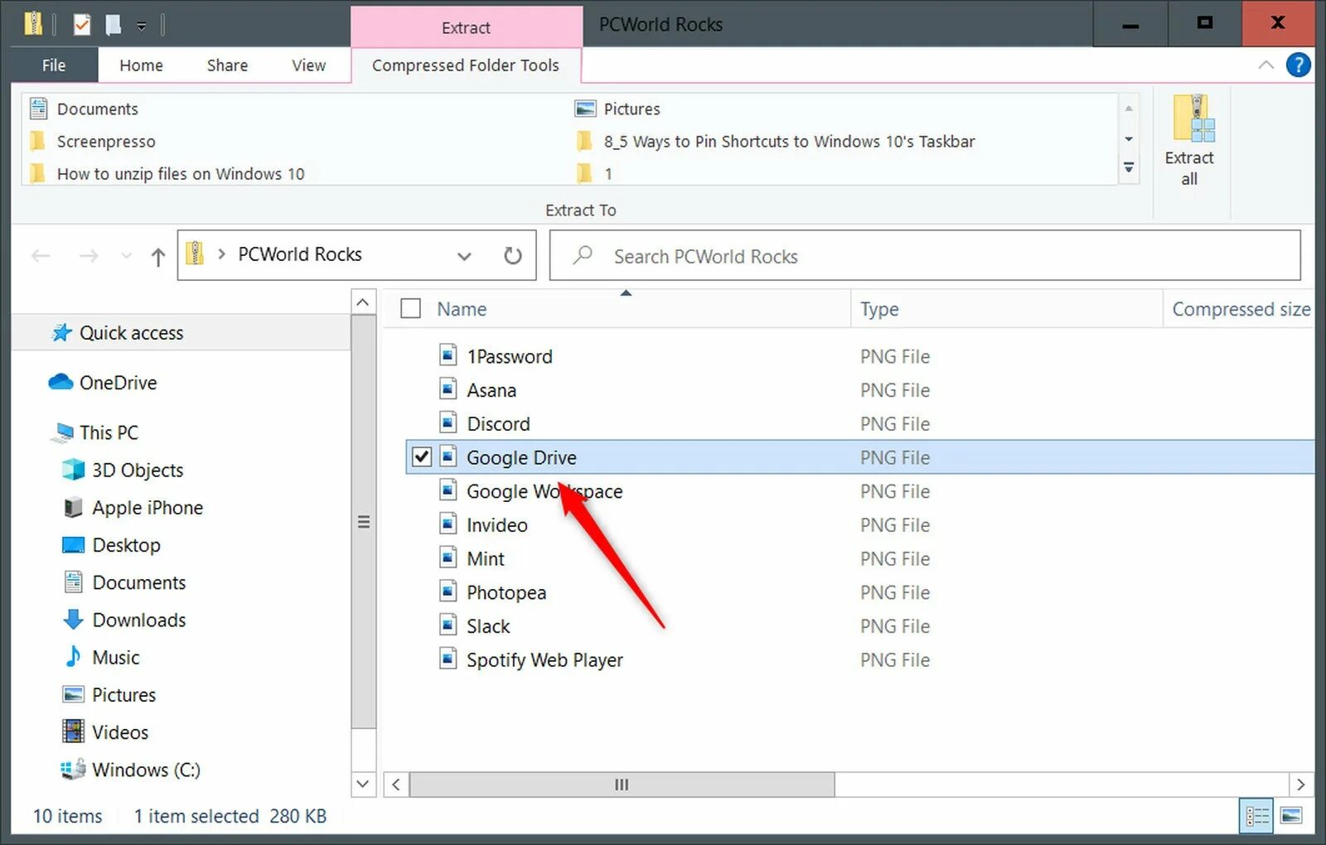1326x845 pixels.
Task: Open the File menu tab
Action: pyautogui.click(x=54, y=65)
